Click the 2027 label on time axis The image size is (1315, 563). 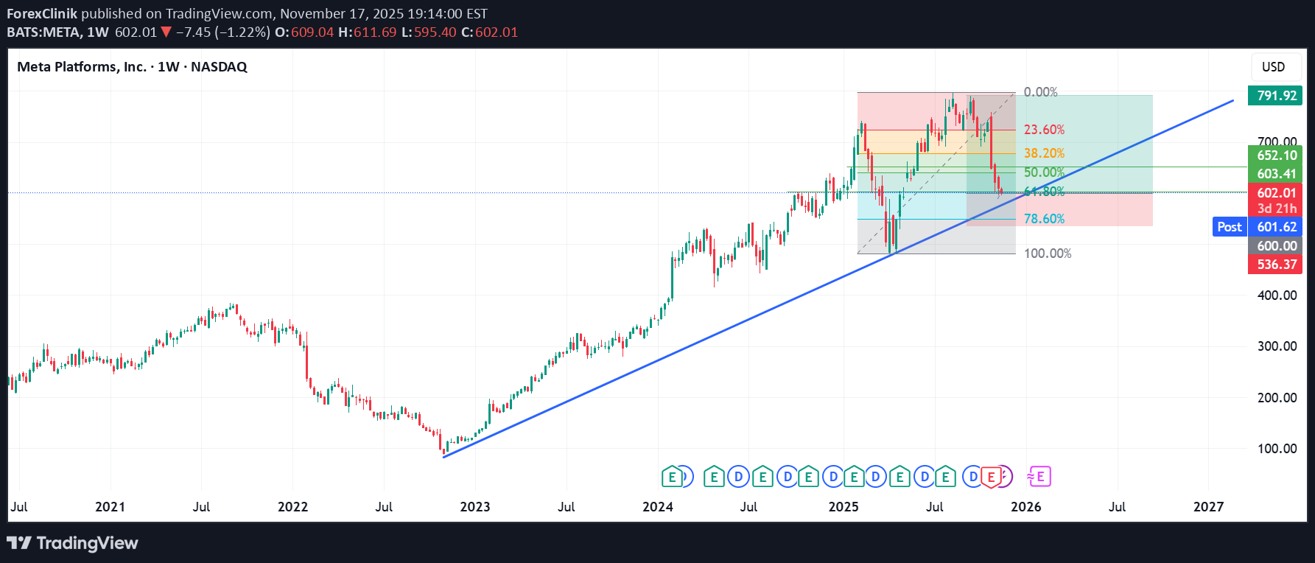pyautogui.click(x=1208, y=507)
